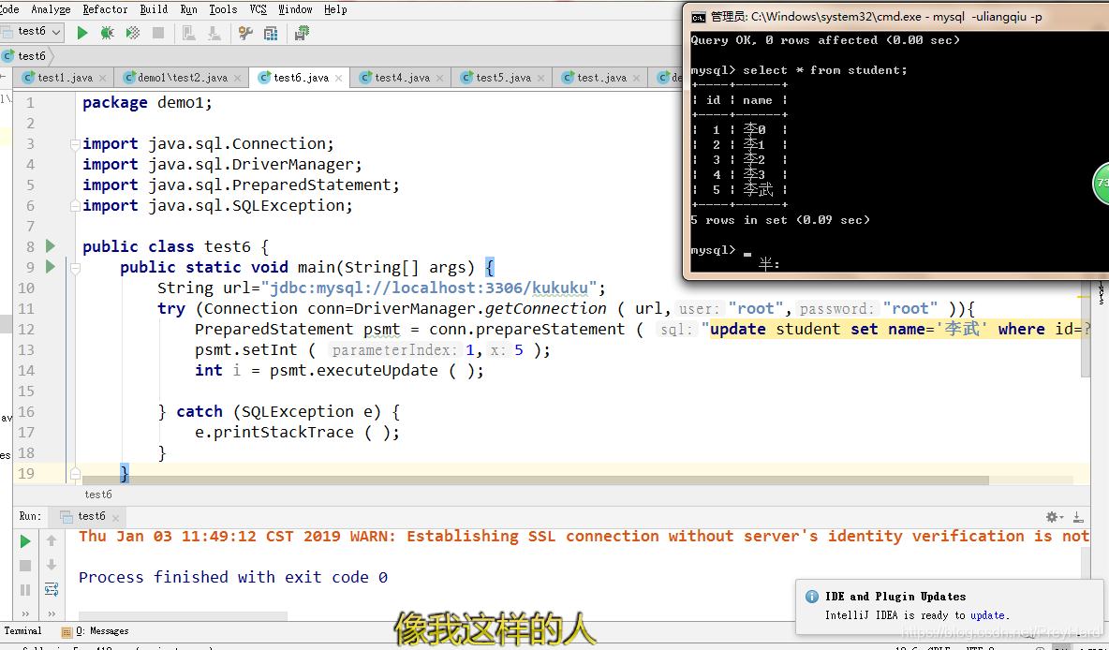
Task: Click the underlined psmt variable on line 12
Action: 382,329
